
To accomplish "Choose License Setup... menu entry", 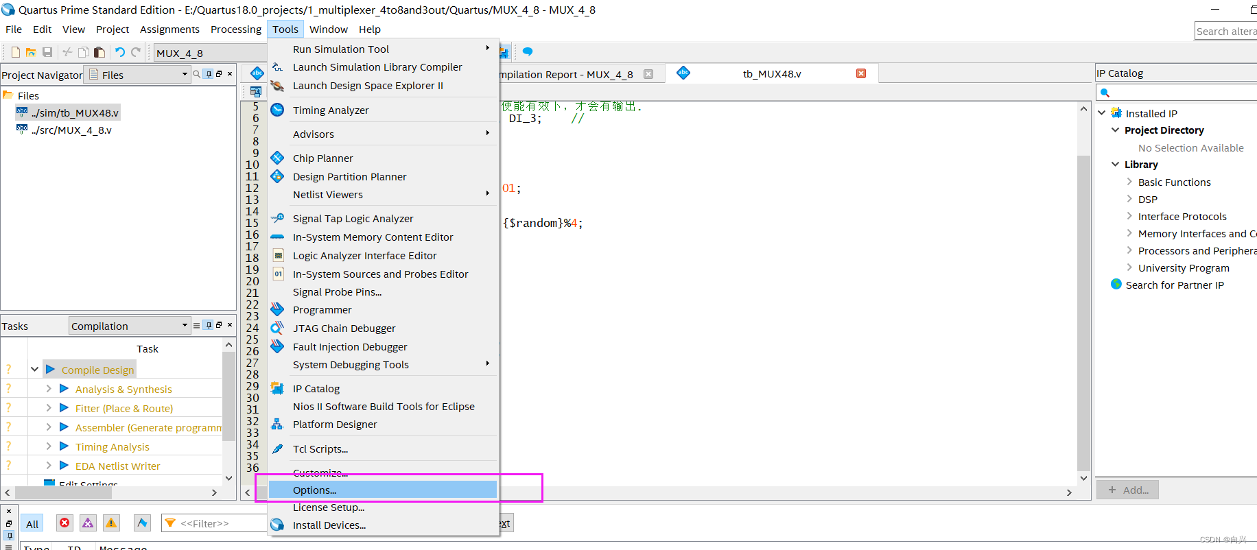I will coord(383,507).
